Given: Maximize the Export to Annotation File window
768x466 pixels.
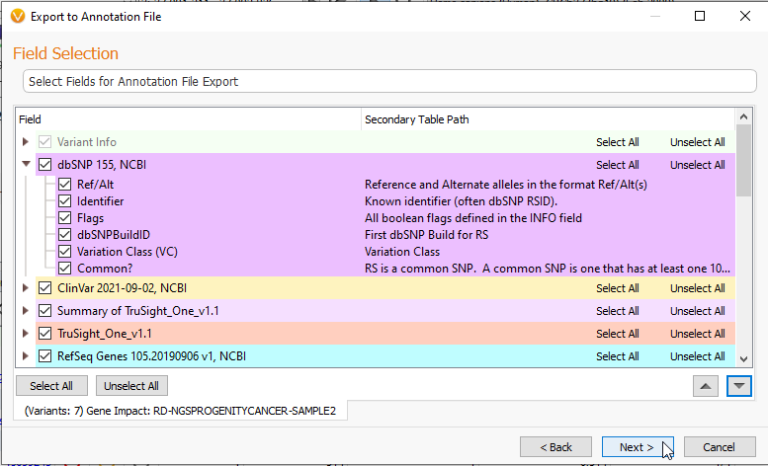Looking at the screenshot, I should coord(700,16).
